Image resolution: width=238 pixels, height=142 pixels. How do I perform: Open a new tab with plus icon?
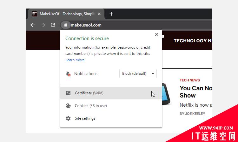pos(111,14)
